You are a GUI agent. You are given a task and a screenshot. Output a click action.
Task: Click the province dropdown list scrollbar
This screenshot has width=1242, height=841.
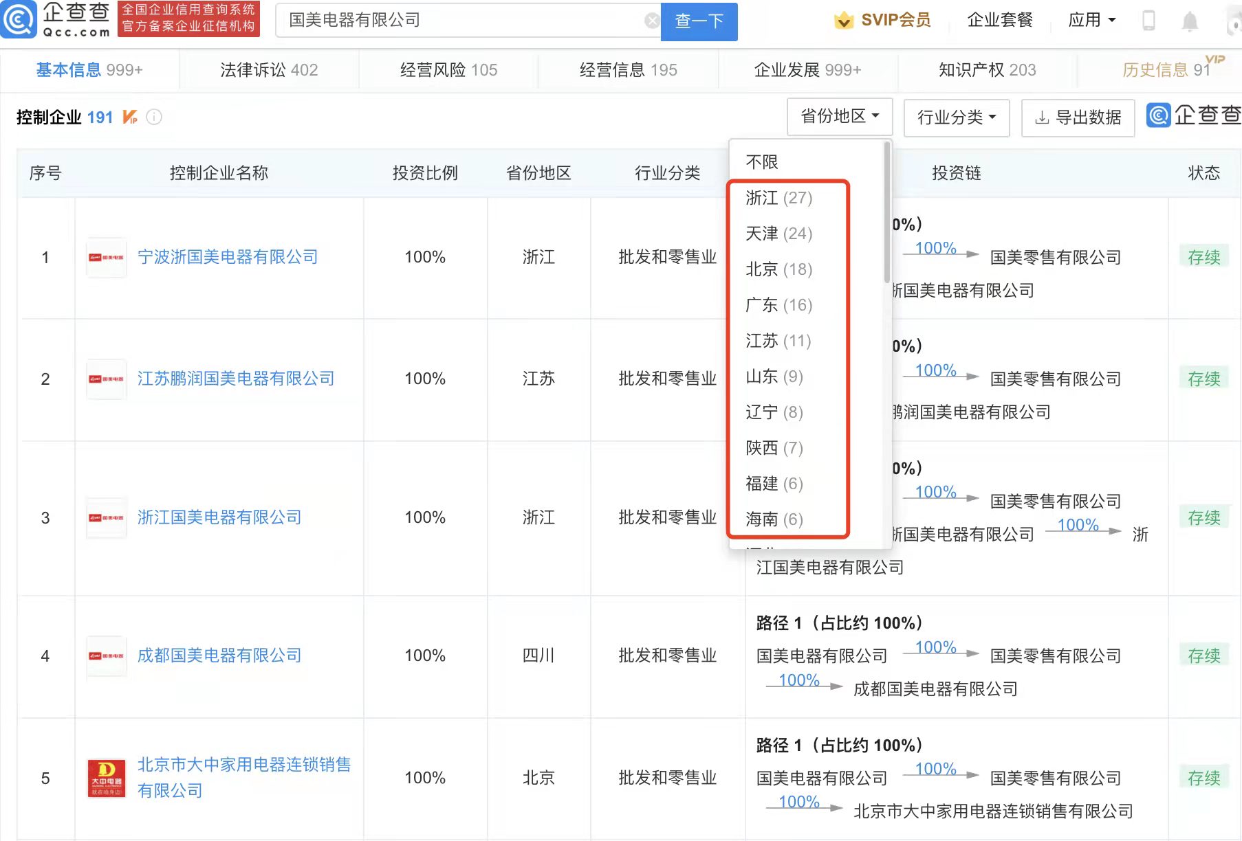point(887,212)
